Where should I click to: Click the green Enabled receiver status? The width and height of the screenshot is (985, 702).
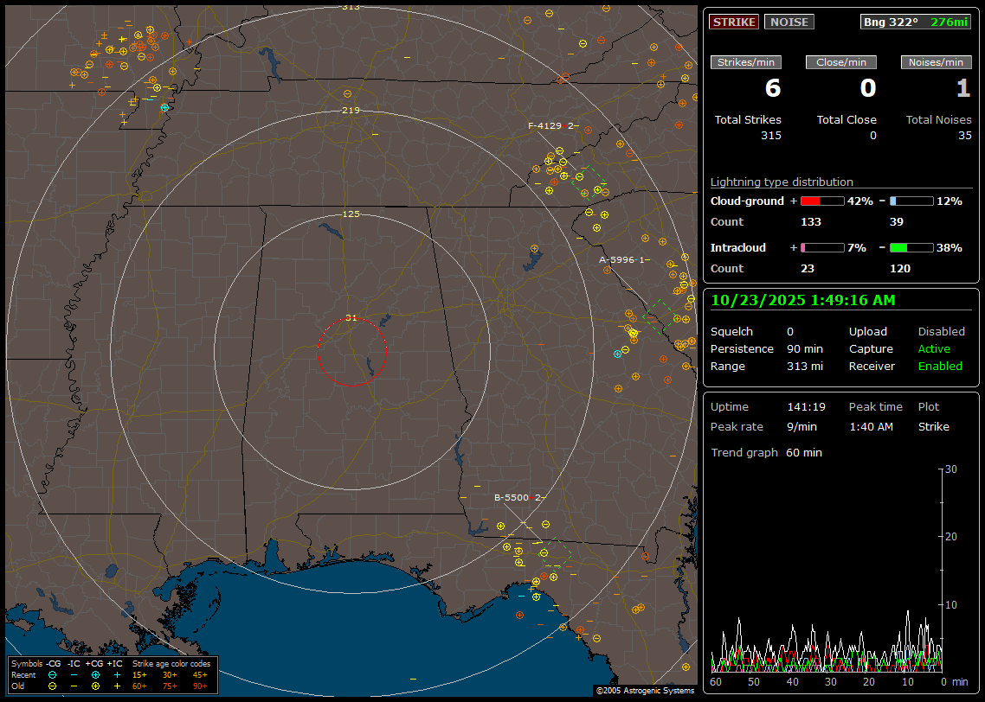pos(940,366)
